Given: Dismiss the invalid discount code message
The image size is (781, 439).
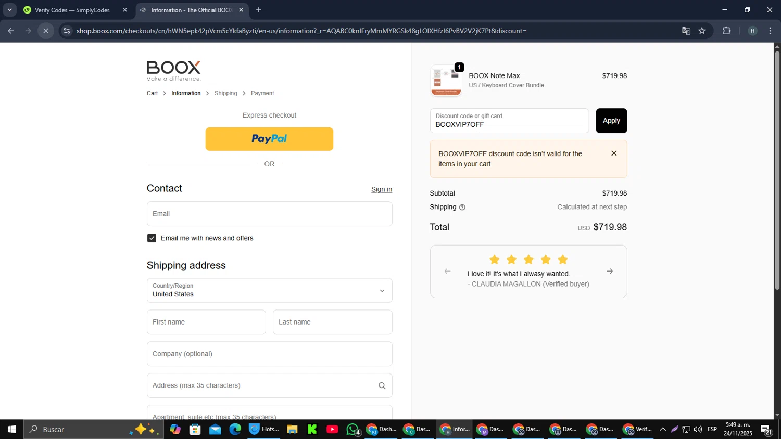Looking at the screenshot, I should point(614,153).
